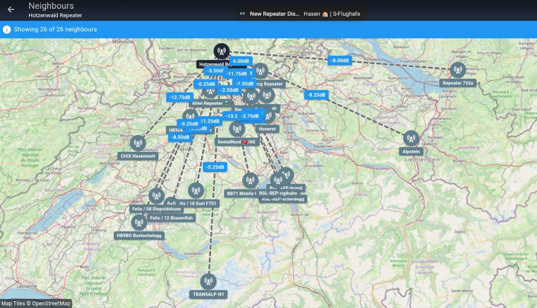537x308 pixels.
Task: Select the HB9BG Buetschelegg tower icon
Action: (x=139, y=223)
